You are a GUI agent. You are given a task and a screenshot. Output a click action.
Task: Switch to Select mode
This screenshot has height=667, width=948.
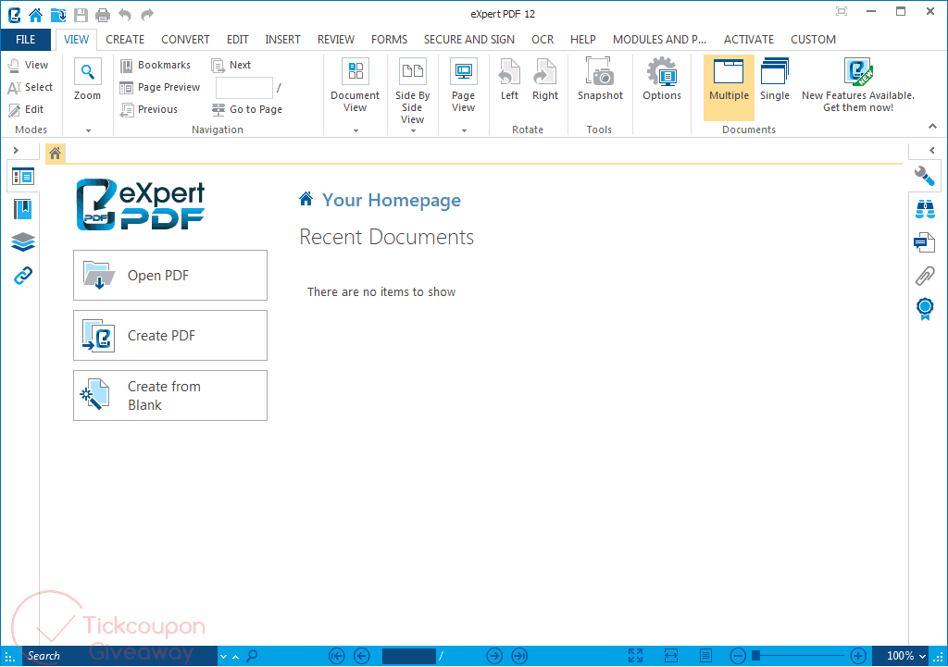pos(31,87)
